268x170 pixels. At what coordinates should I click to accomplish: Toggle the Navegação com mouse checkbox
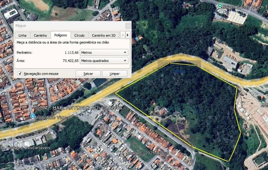(x=20, y=73)
